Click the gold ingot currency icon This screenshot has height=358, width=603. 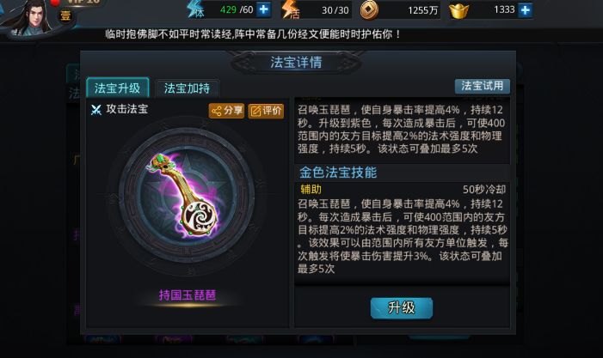[x=458, y=11]
